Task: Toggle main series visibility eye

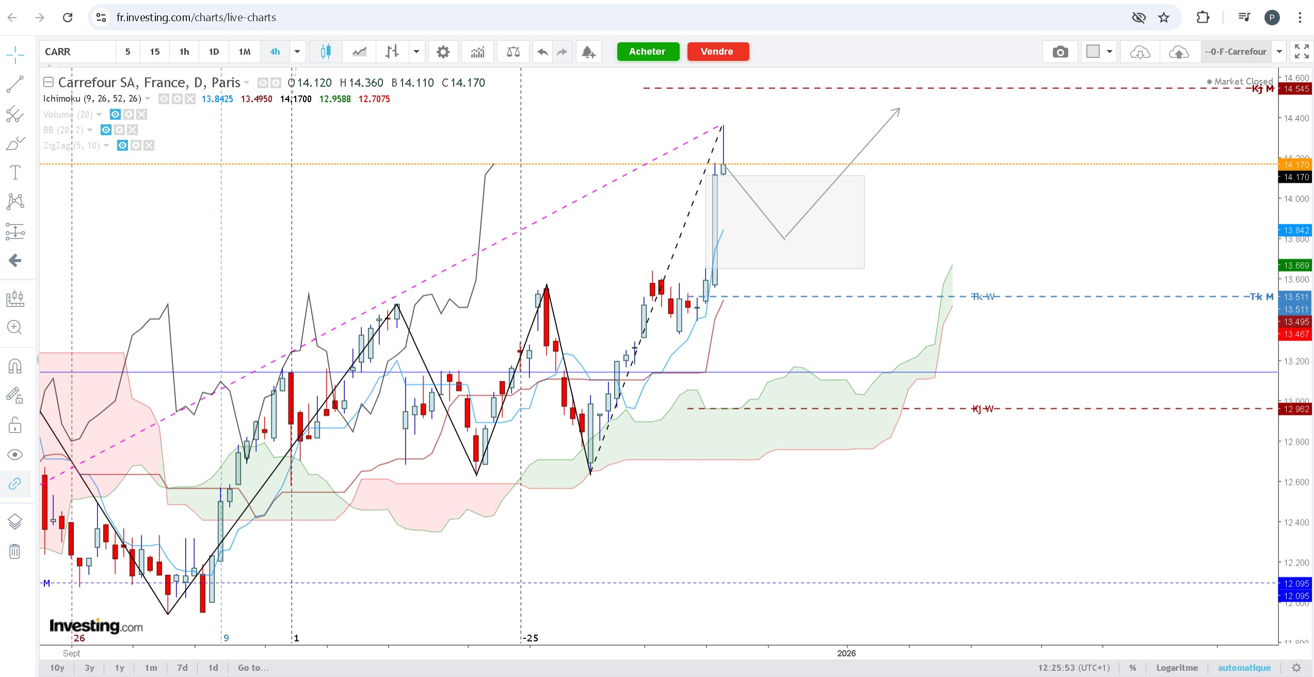Action: point(263,83)
